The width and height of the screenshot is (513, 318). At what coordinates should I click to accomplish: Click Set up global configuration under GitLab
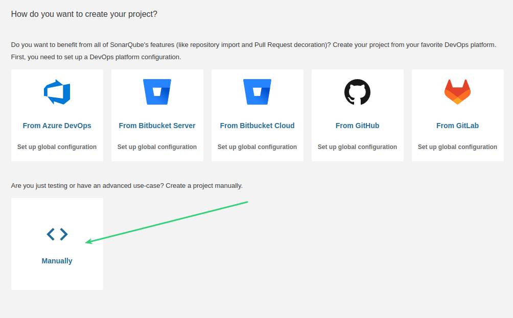tap(457, 146)
